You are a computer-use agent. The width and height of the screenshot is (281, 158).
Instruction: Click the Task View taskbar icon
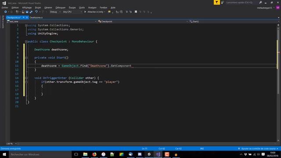(x=76, y=154)
